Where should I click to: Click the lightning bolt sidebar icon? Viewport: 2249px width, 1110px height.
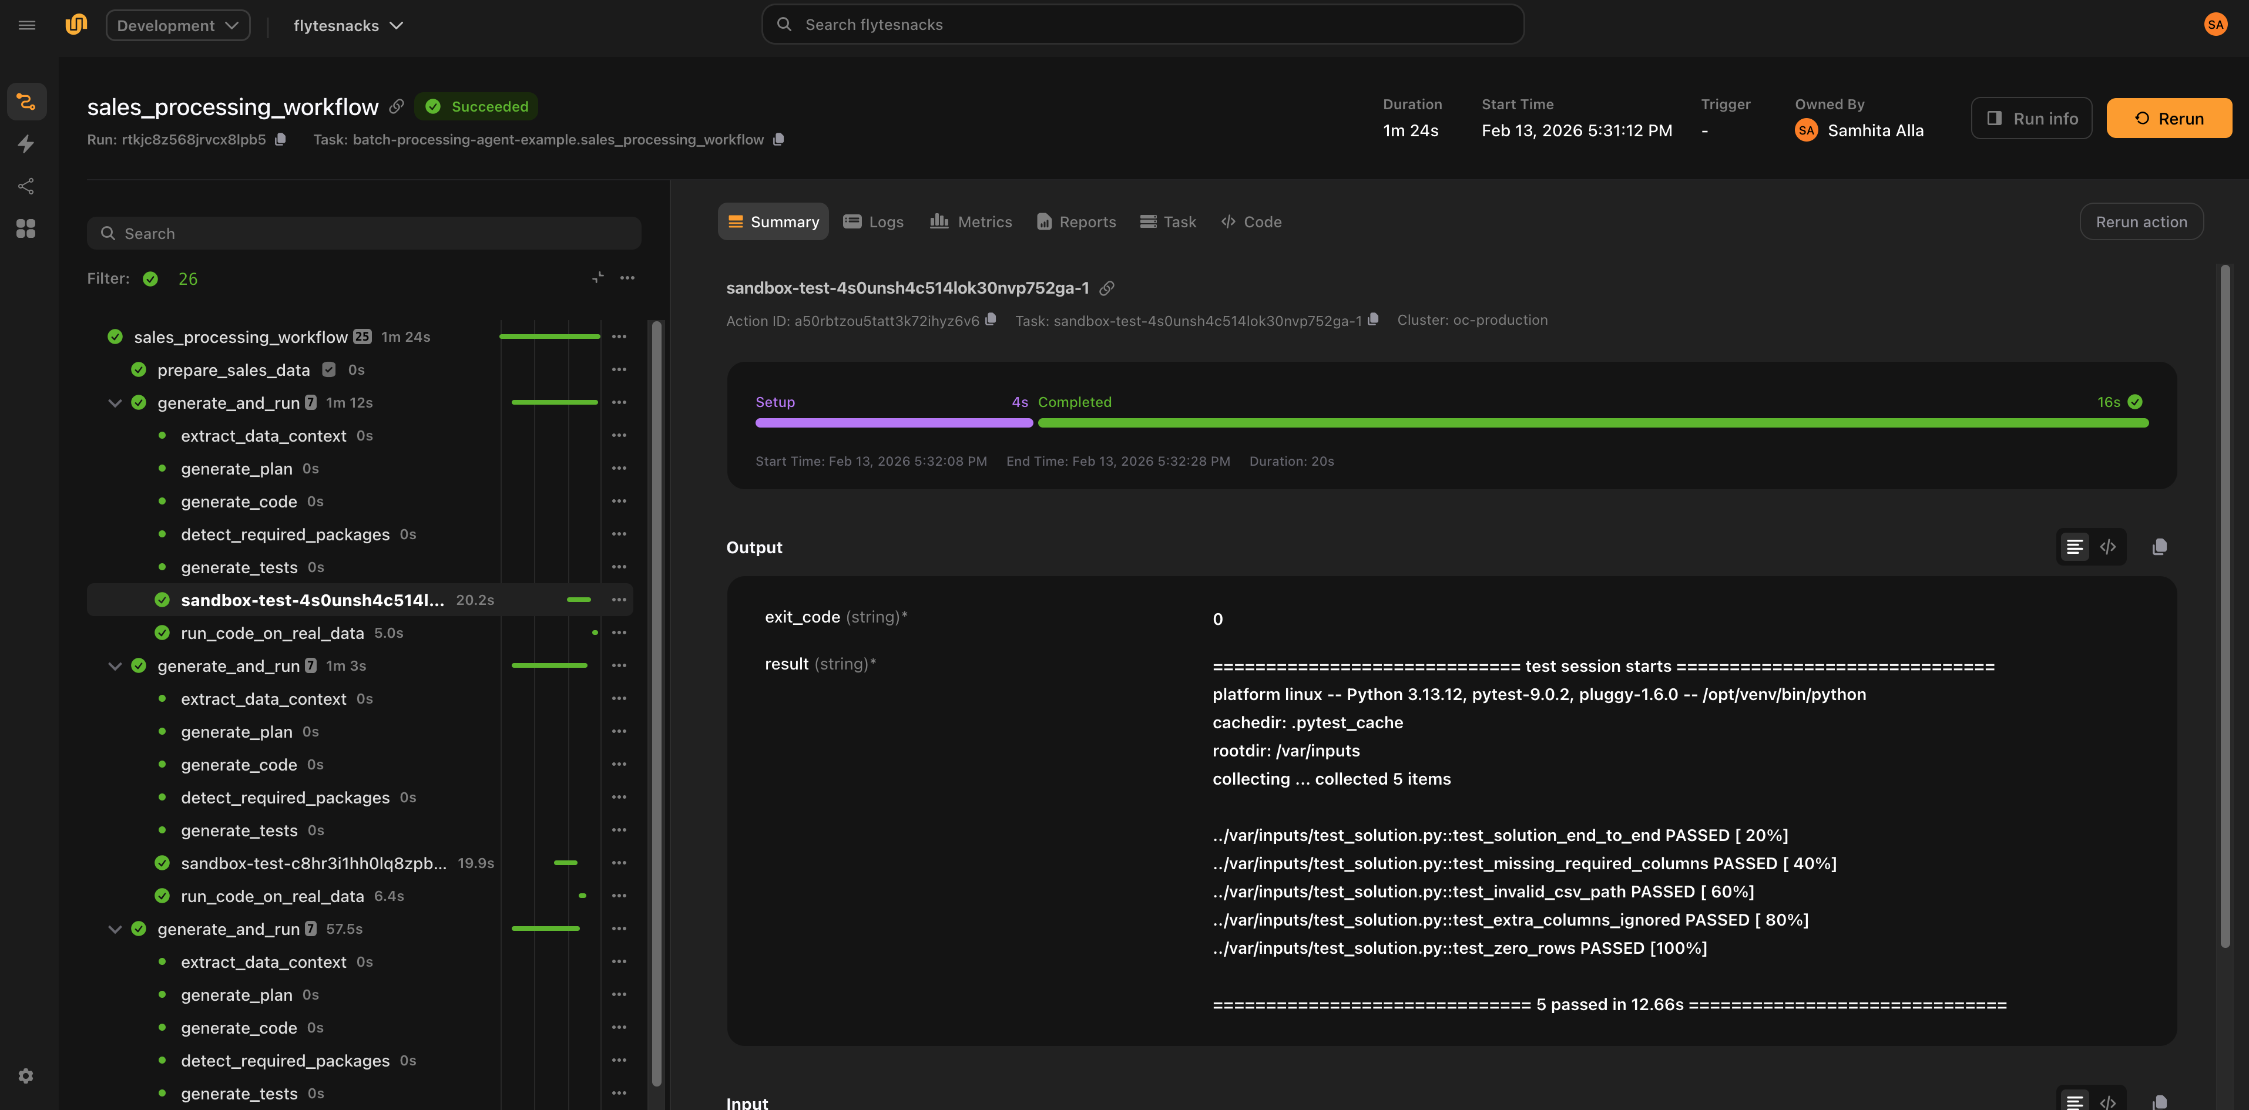coord(26,144)
